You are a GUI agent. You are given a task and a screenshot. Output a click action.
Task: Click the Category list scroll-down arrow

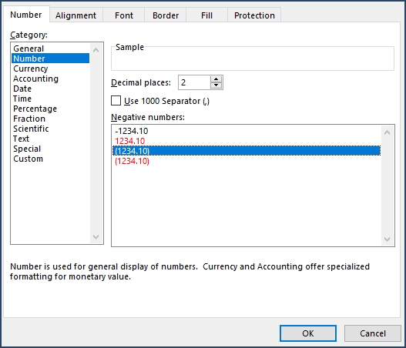(x=96, y=236)
